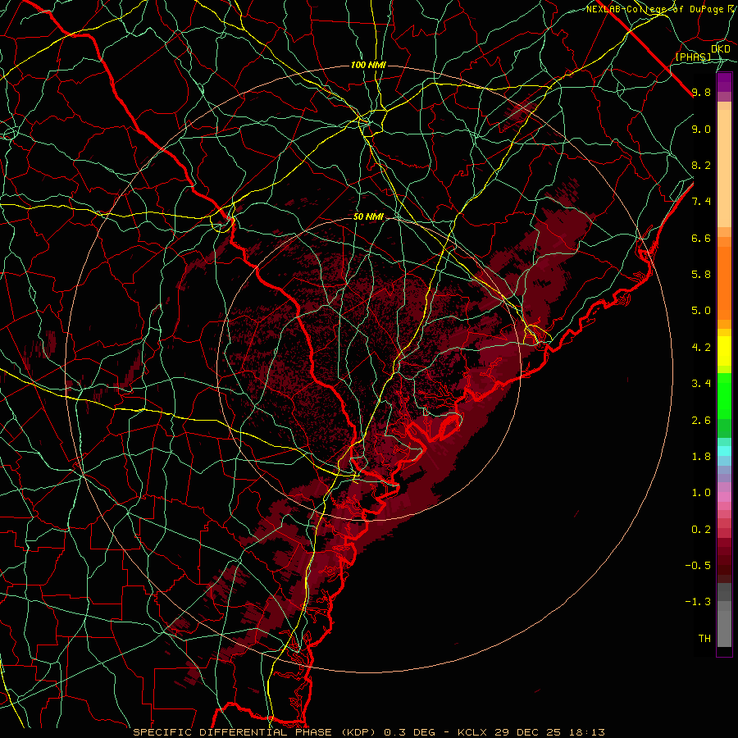
Task: Pick the bright yellow color bar segment
Action: (x=724, y=351)
